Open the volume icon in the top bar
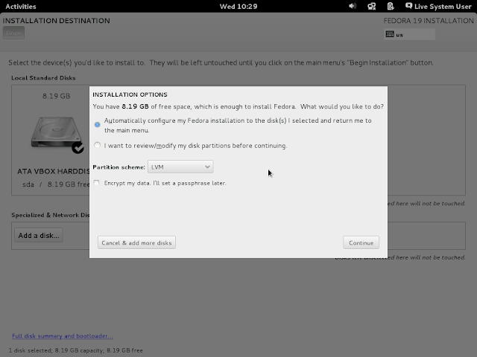 pos(353,6)
